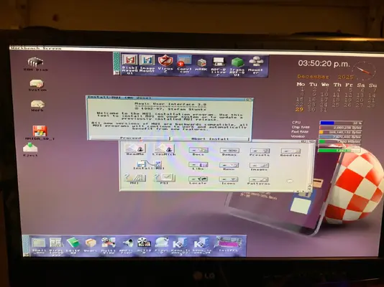Open the Libs drawer
The image size is (384, 287).
pyautogui.click(x=198, y=166)
